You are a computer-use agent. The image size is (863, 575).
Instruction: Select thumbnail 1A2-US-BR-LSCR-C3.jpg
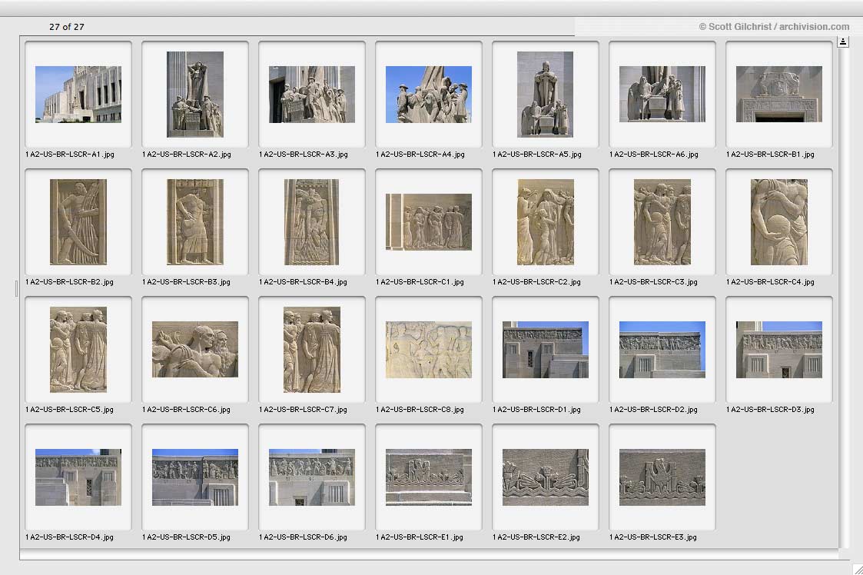coord(662,222)
